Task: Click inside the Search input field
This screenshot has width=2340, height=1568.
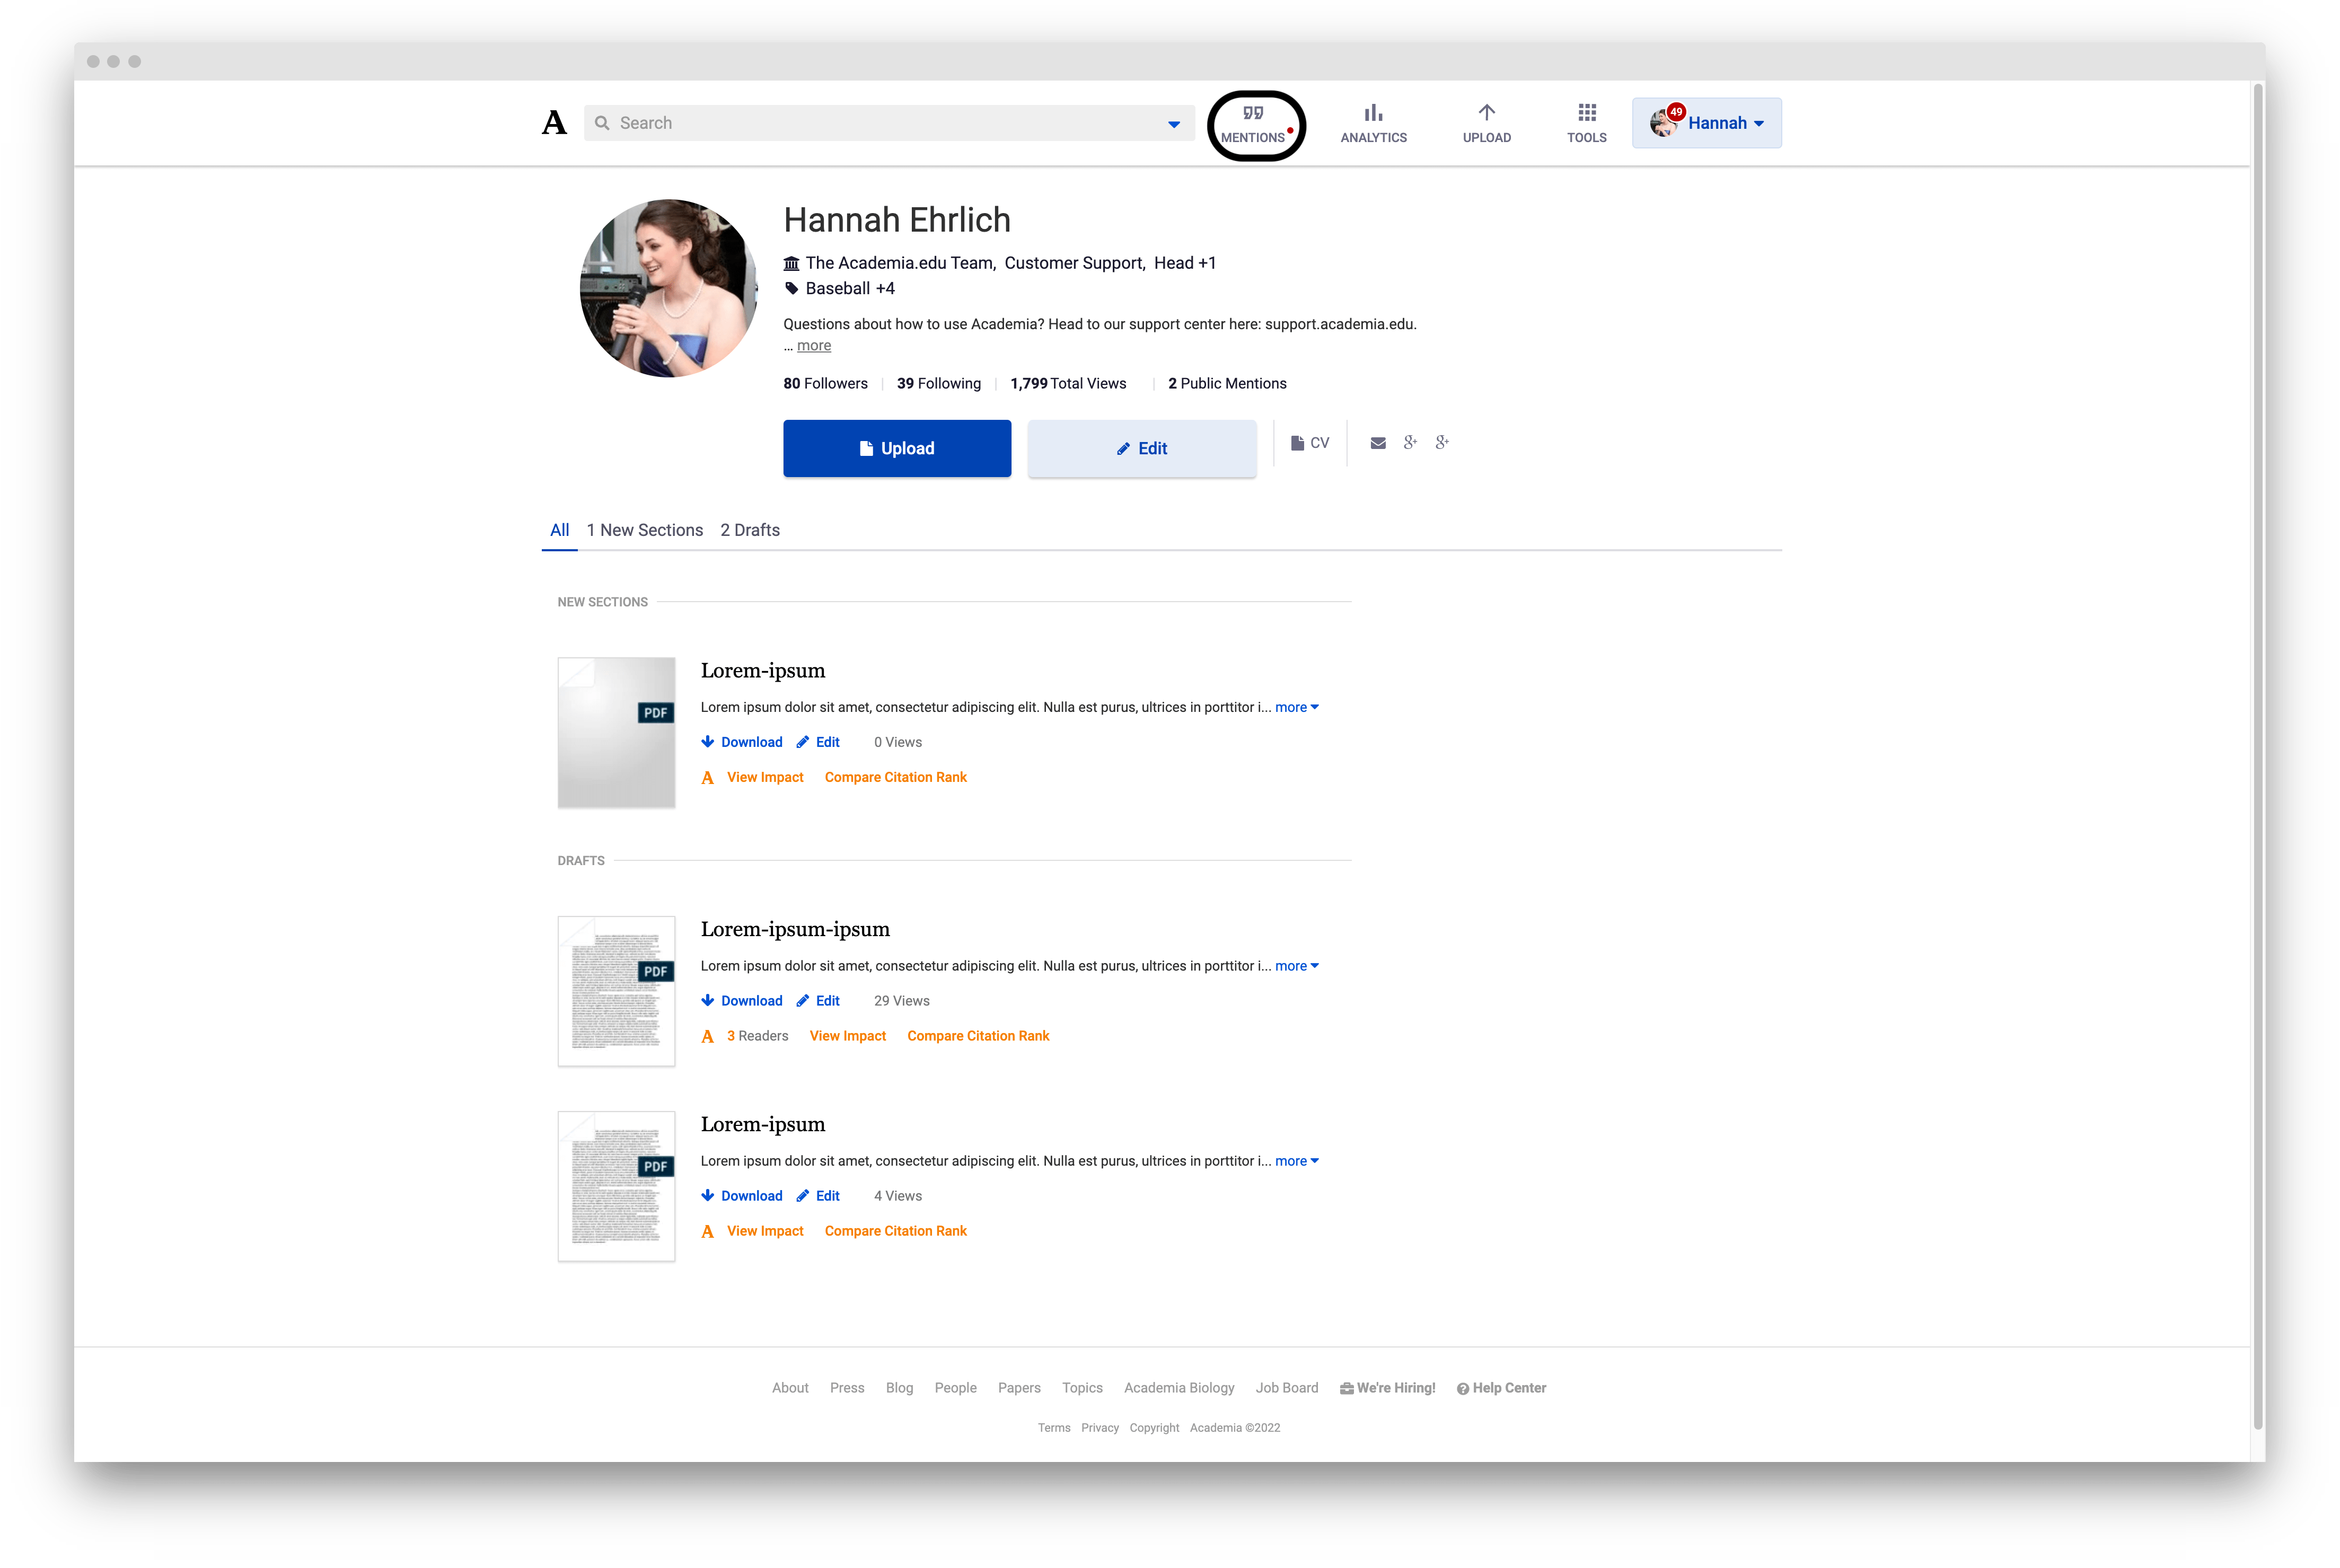Action: [x=880, y=123]
